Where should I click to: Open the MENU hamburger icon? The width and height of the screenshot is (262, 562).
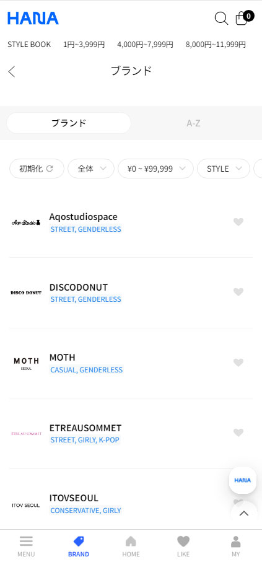pyautogui.click(x=26, y=541)
